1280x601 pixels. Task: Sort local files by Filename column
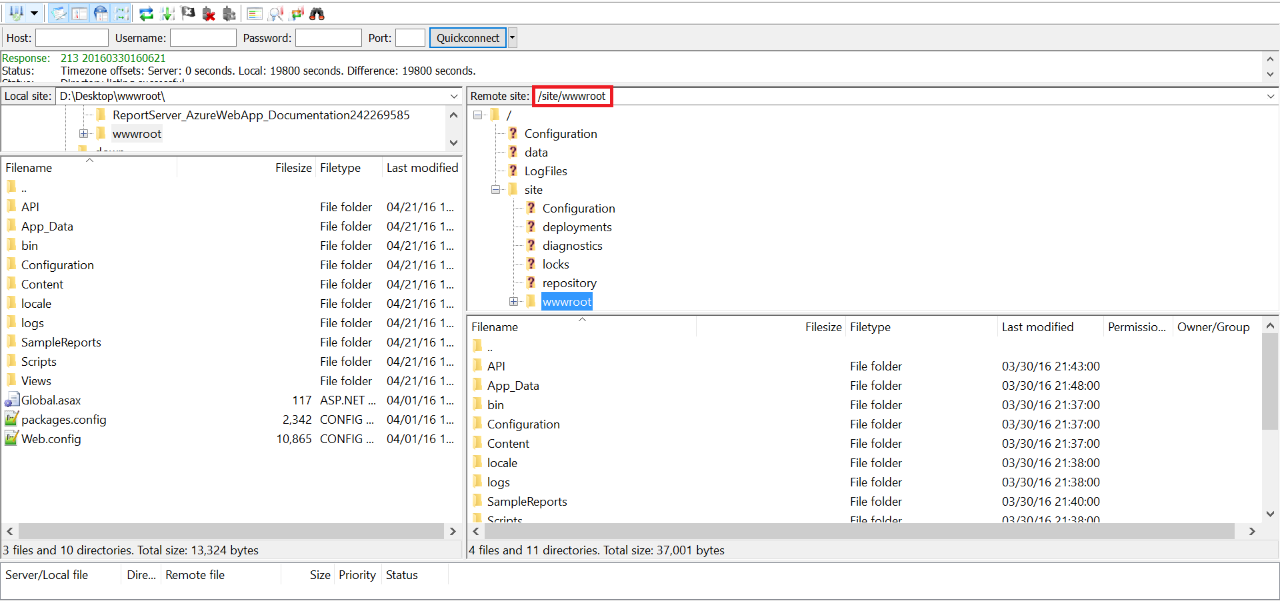(x=90, y=168)
